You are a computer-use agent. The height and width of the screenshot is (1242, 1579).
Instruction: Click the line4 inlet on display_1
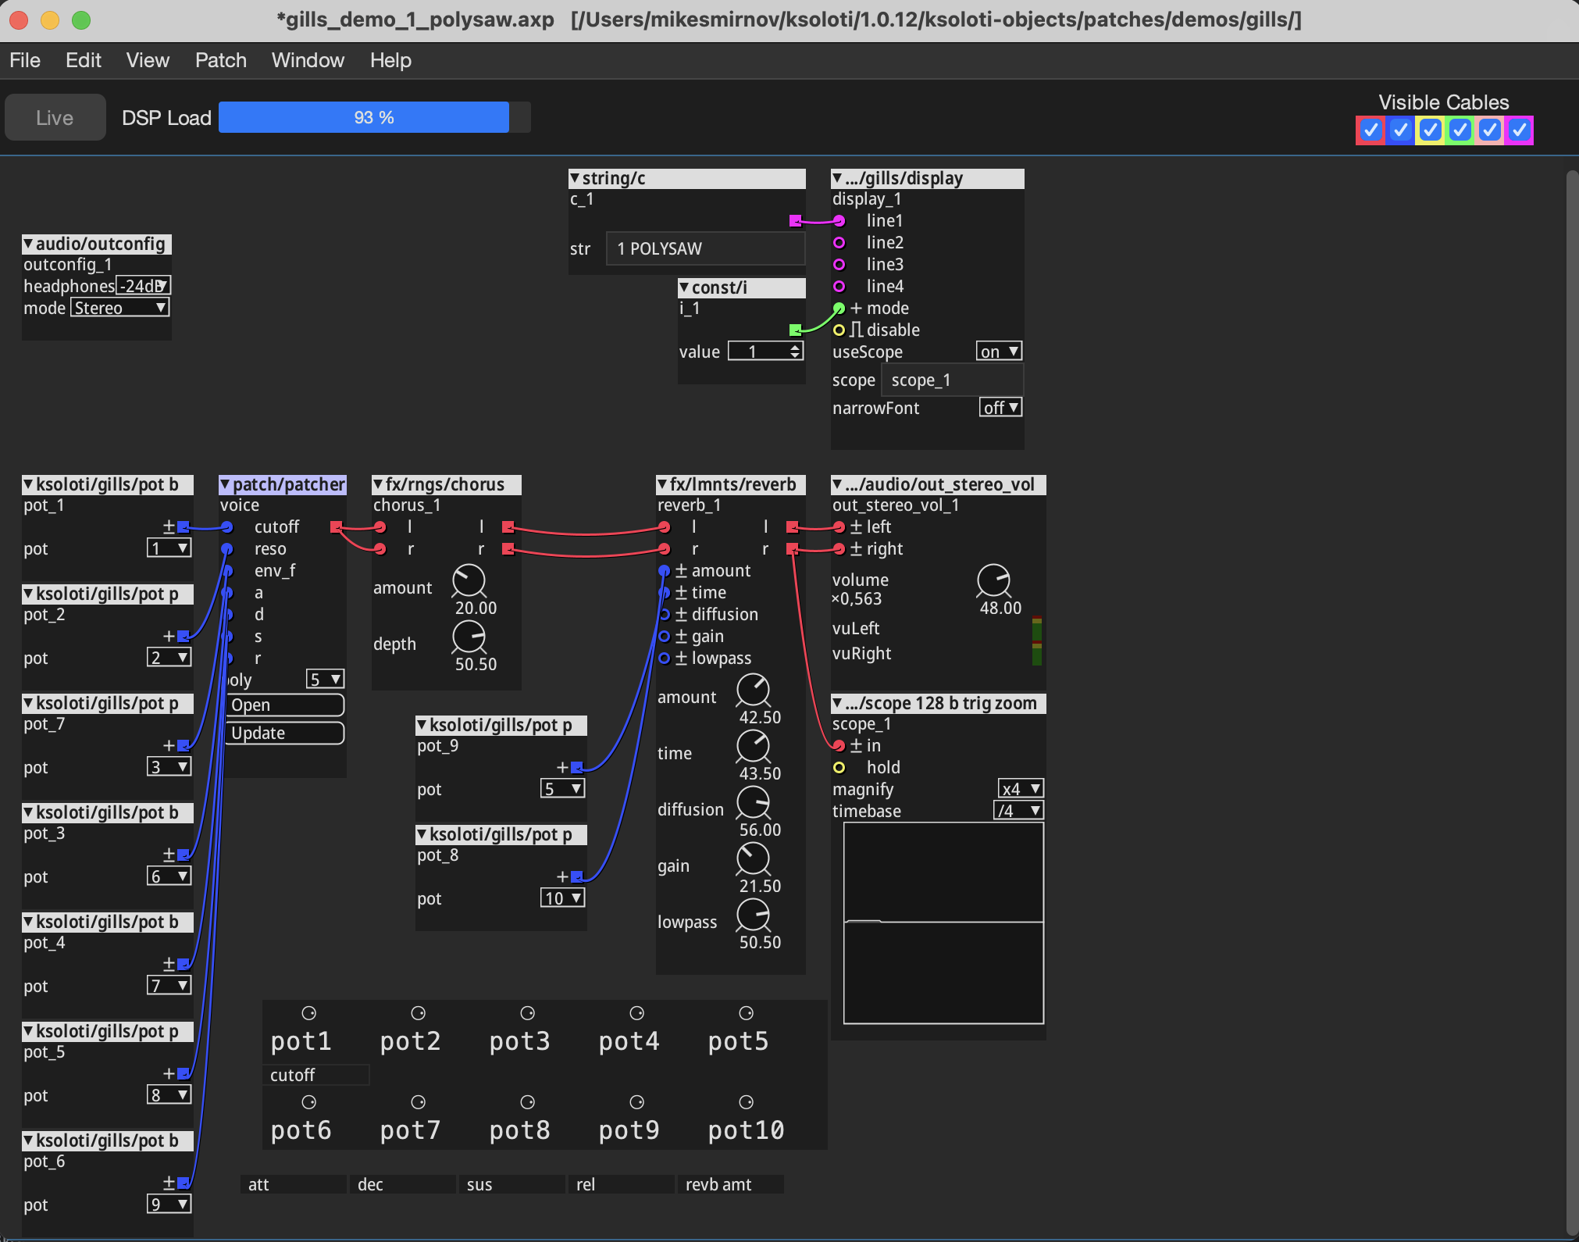[839, 287]
